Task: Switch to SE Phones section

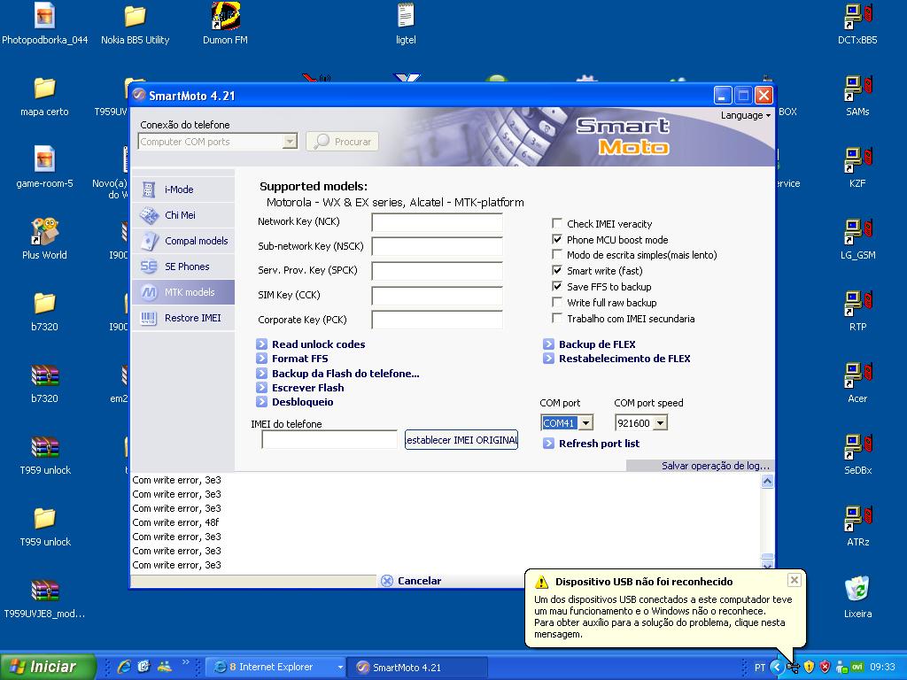Action: coord(182,267)
